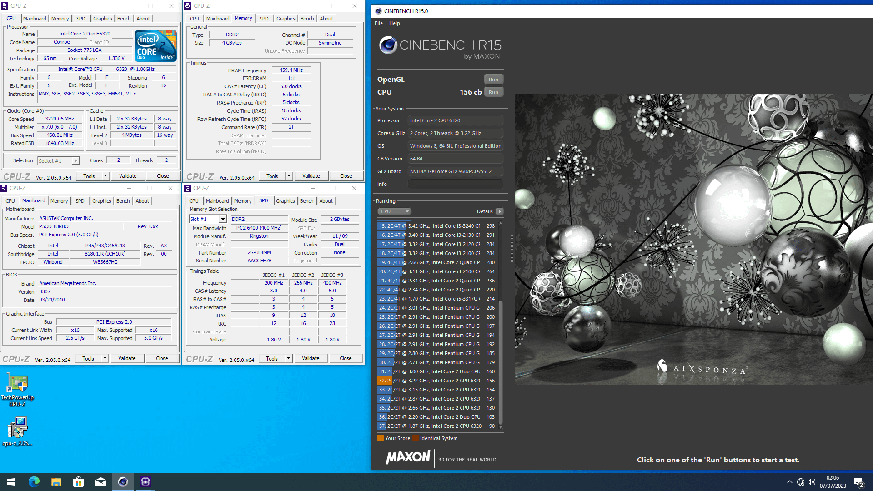Switch to CPU tab in the CPU-Z window showing memory timings
Screen dimensions: 873x491
(x=195, y=19)
